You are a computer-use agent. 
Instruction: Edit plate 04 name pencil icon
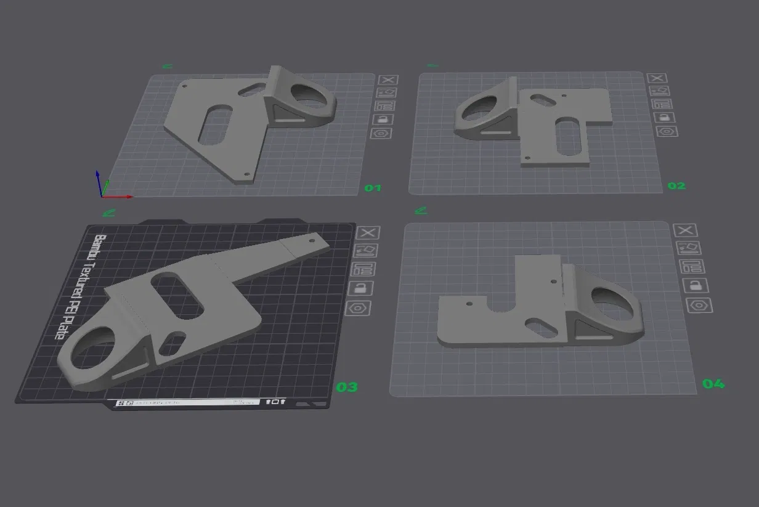coord(421,210)
